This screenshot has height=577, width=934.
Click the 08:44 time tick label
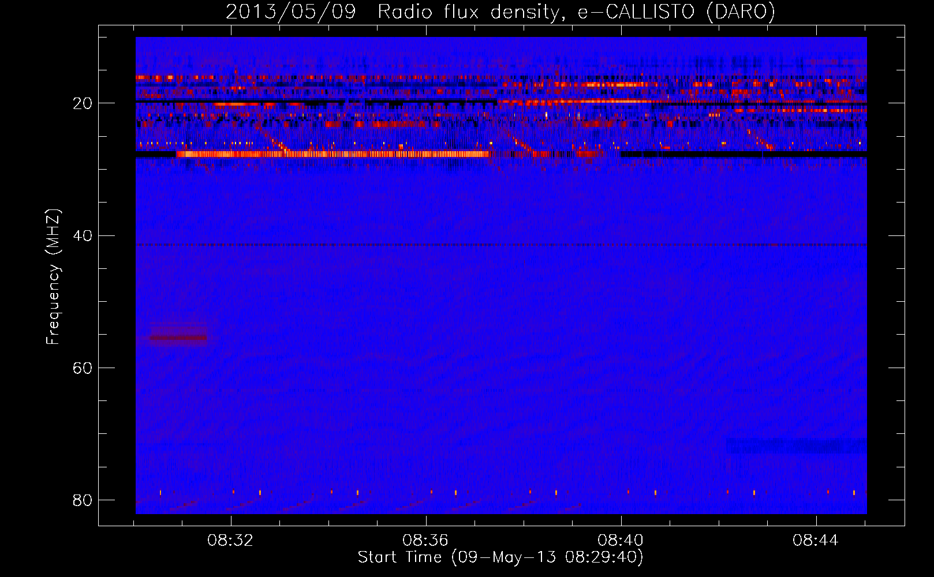[x=816, y=541]
